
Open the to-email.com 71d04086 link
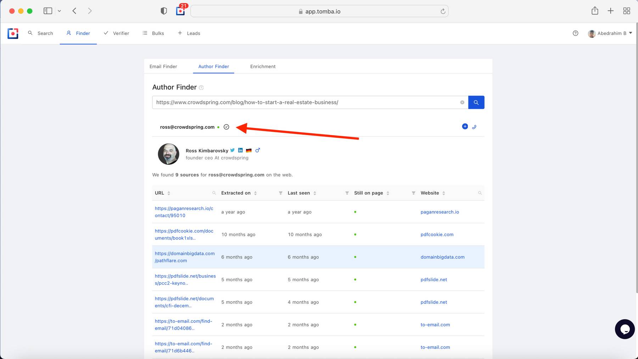pos(183,325)
